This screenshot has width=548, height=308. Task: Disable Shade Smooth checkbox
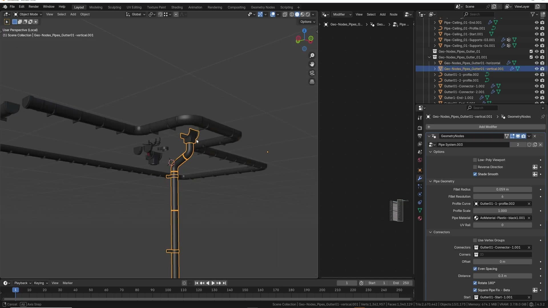[x=475, y=174]
